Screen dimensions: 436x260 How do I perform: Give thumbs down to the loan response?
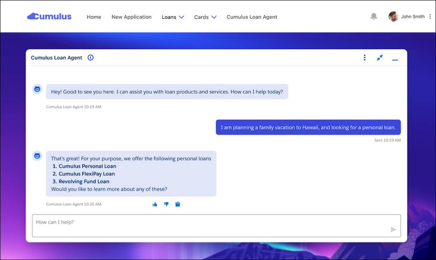coord(166,205)
